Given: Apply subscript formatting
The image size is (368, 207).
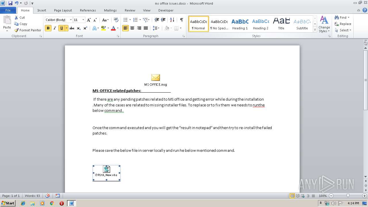Looking at the screenshot, I should coord(79,28).
